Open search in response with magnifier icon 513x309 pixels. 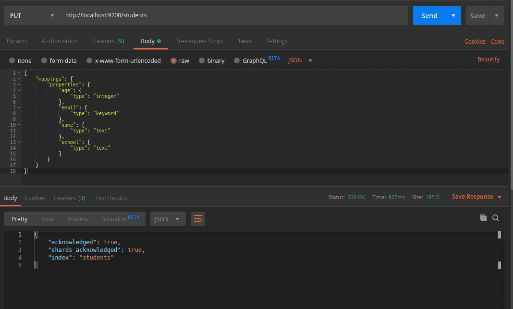pyautogui.click(x=496, y=218)
